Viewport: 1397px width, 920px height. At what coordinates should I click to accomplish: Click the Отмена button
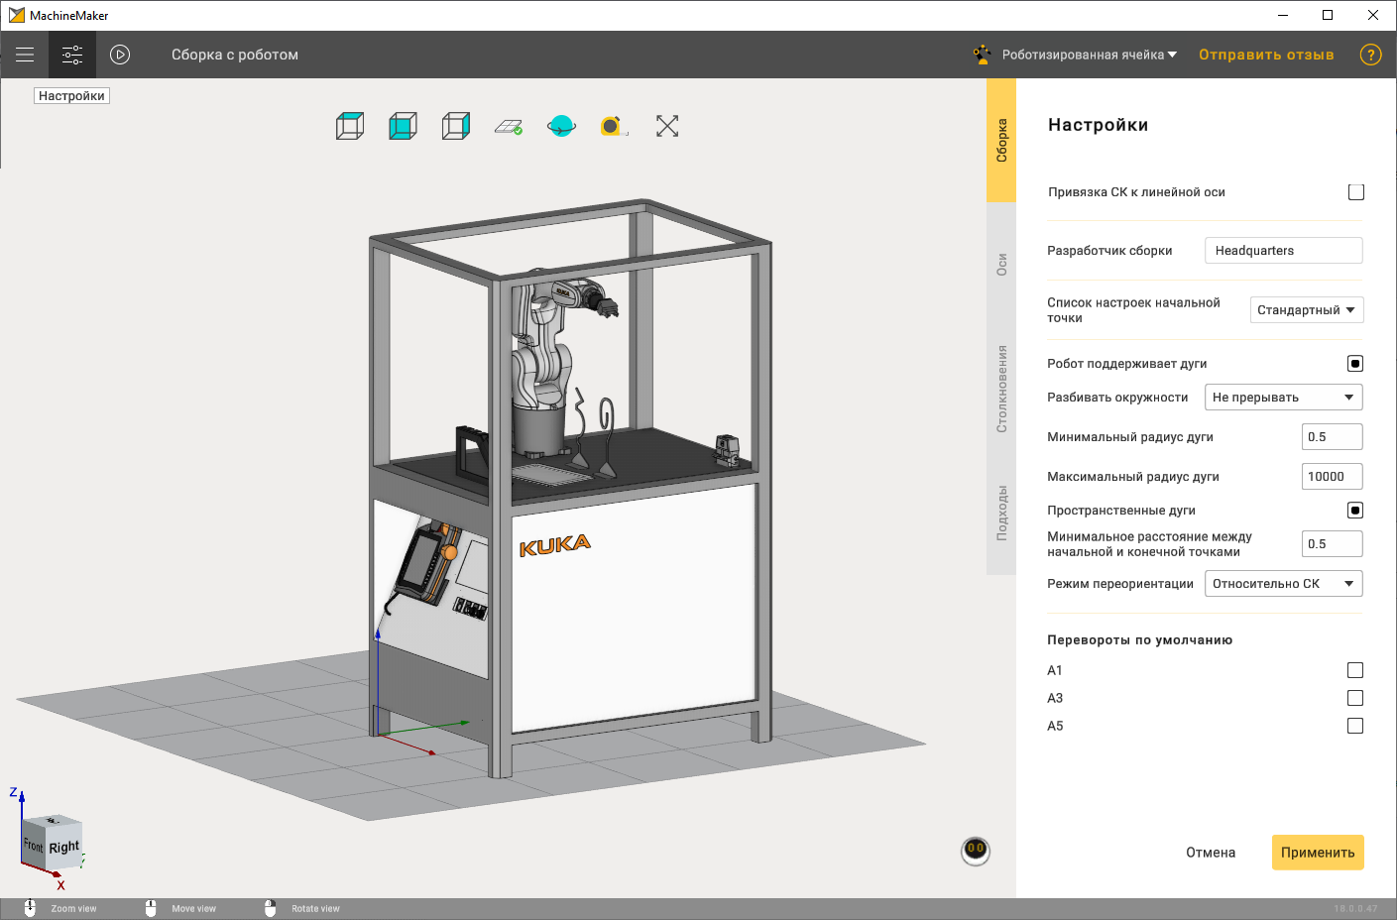coord(1211,853)
